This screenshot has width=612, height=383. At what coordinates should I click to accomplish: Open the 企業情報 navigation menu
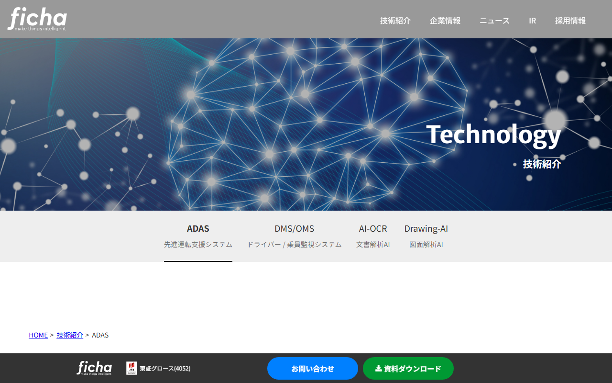pyautogui.click(x=445, y=21)
